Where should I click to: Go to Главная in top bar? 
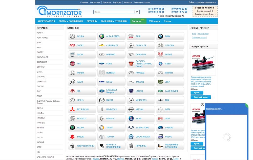click(x=84, y=3)
